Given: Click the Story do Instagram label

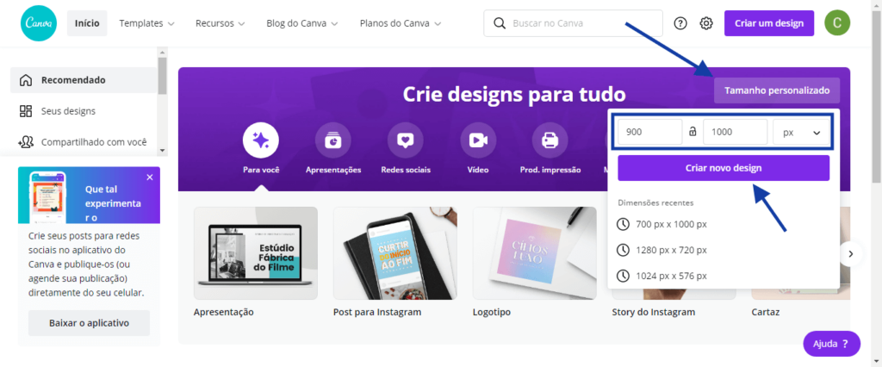Looking at the screenshot, I should [654, 312].
